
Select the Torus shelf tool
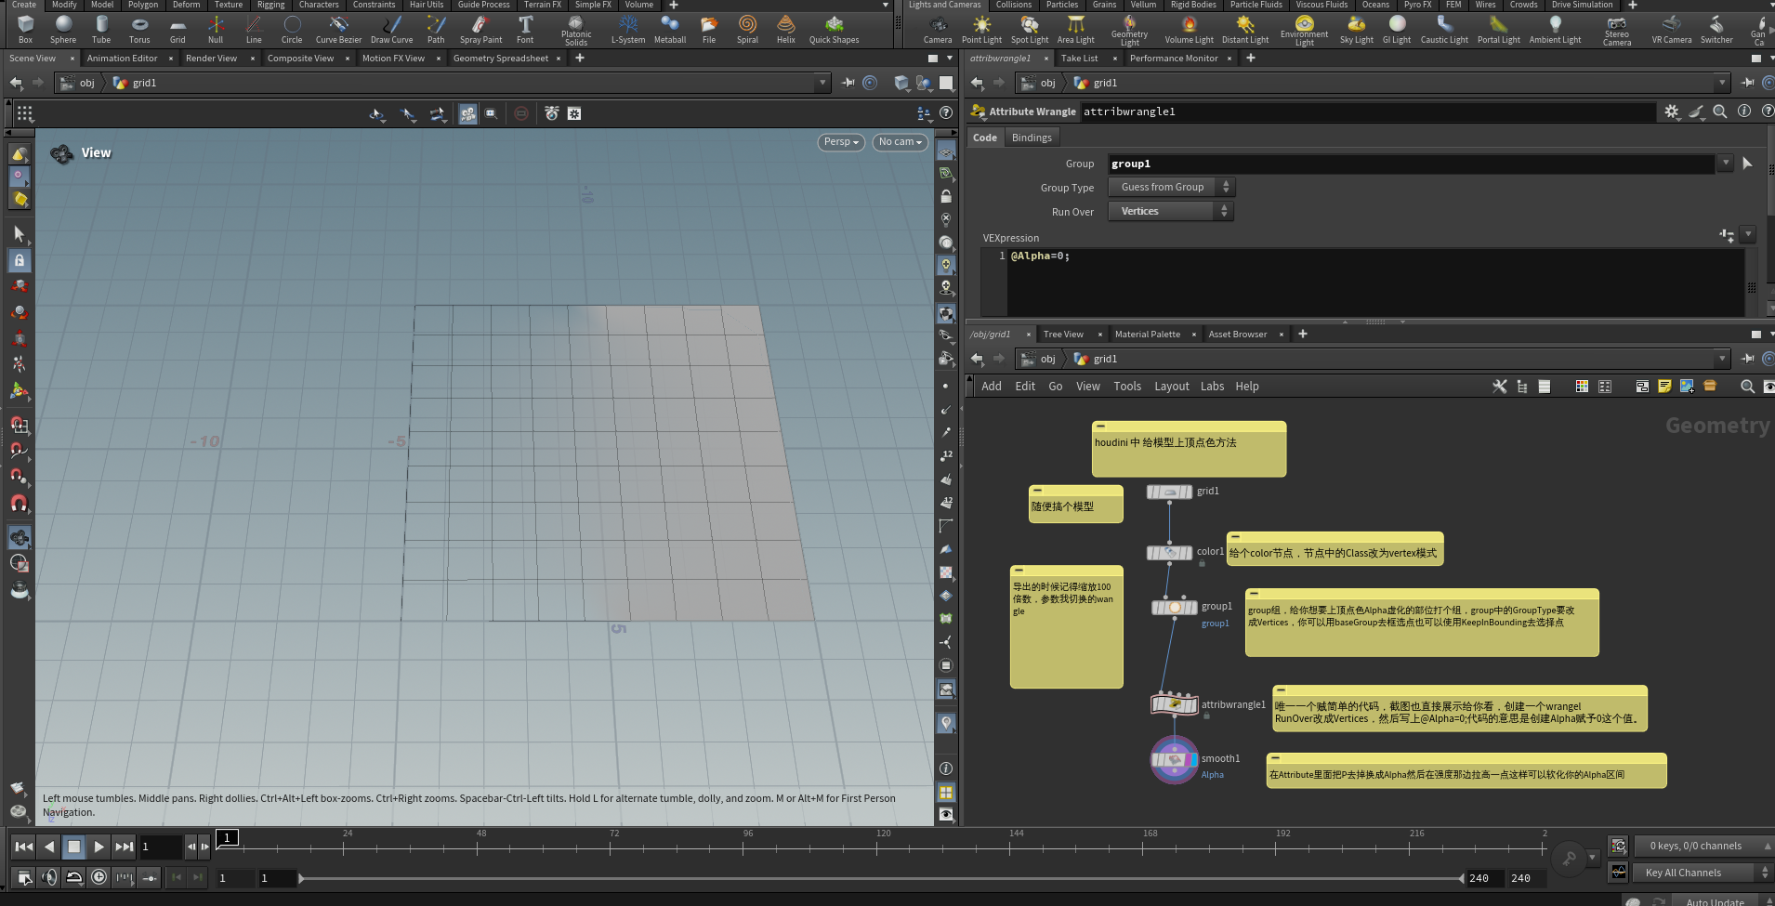[139, 28]
